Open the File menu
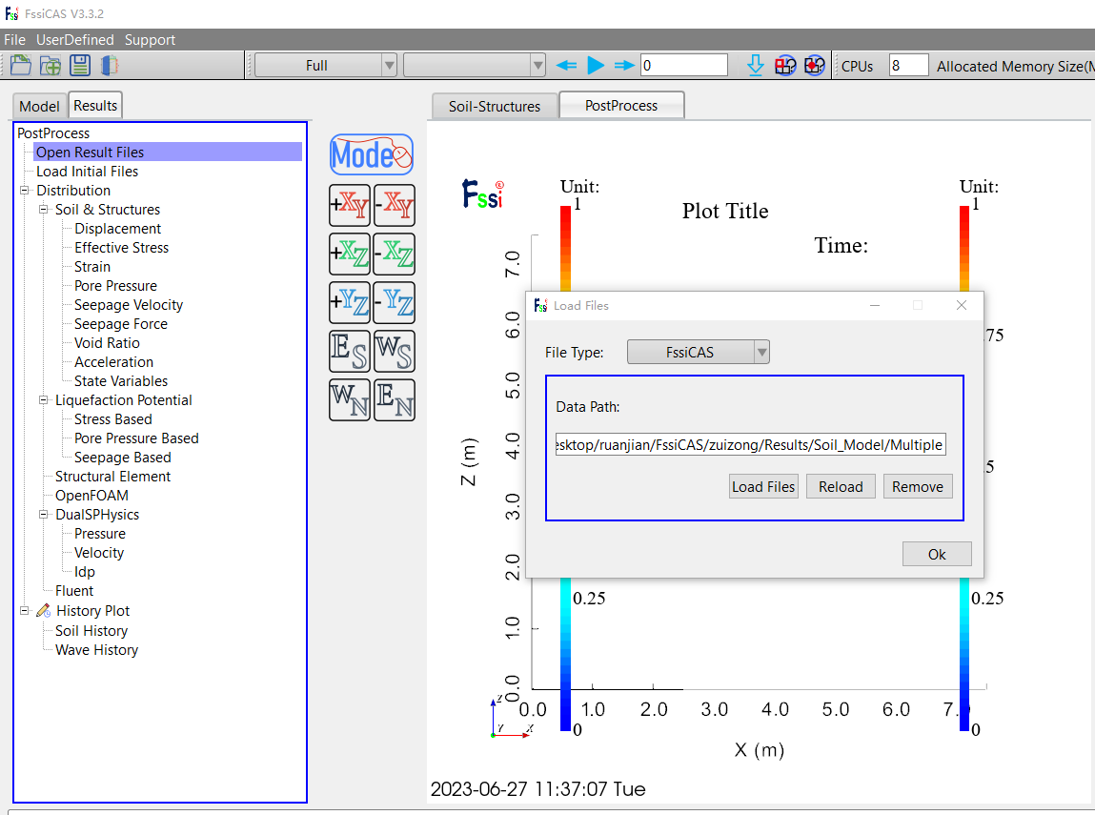Screen dimensions: 1095x815 (14, 40)
